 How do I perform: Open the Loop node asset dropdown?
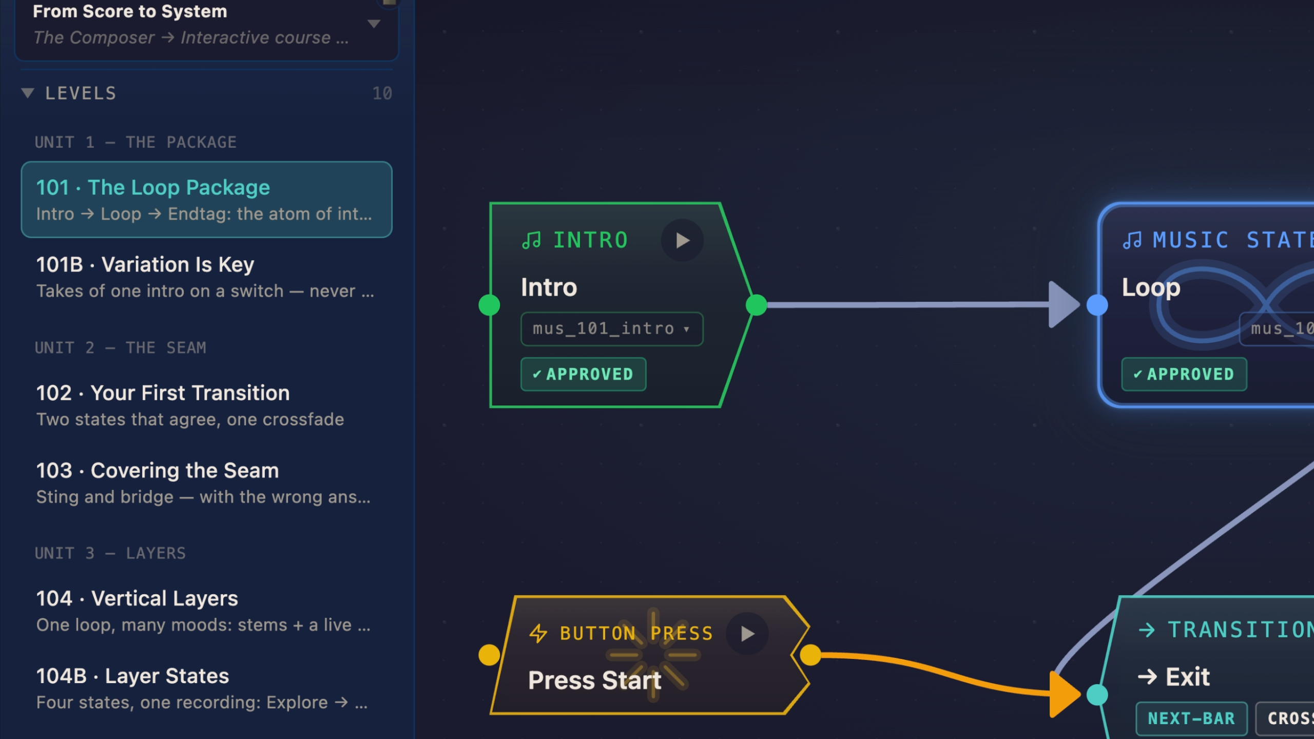(1277, 329)
